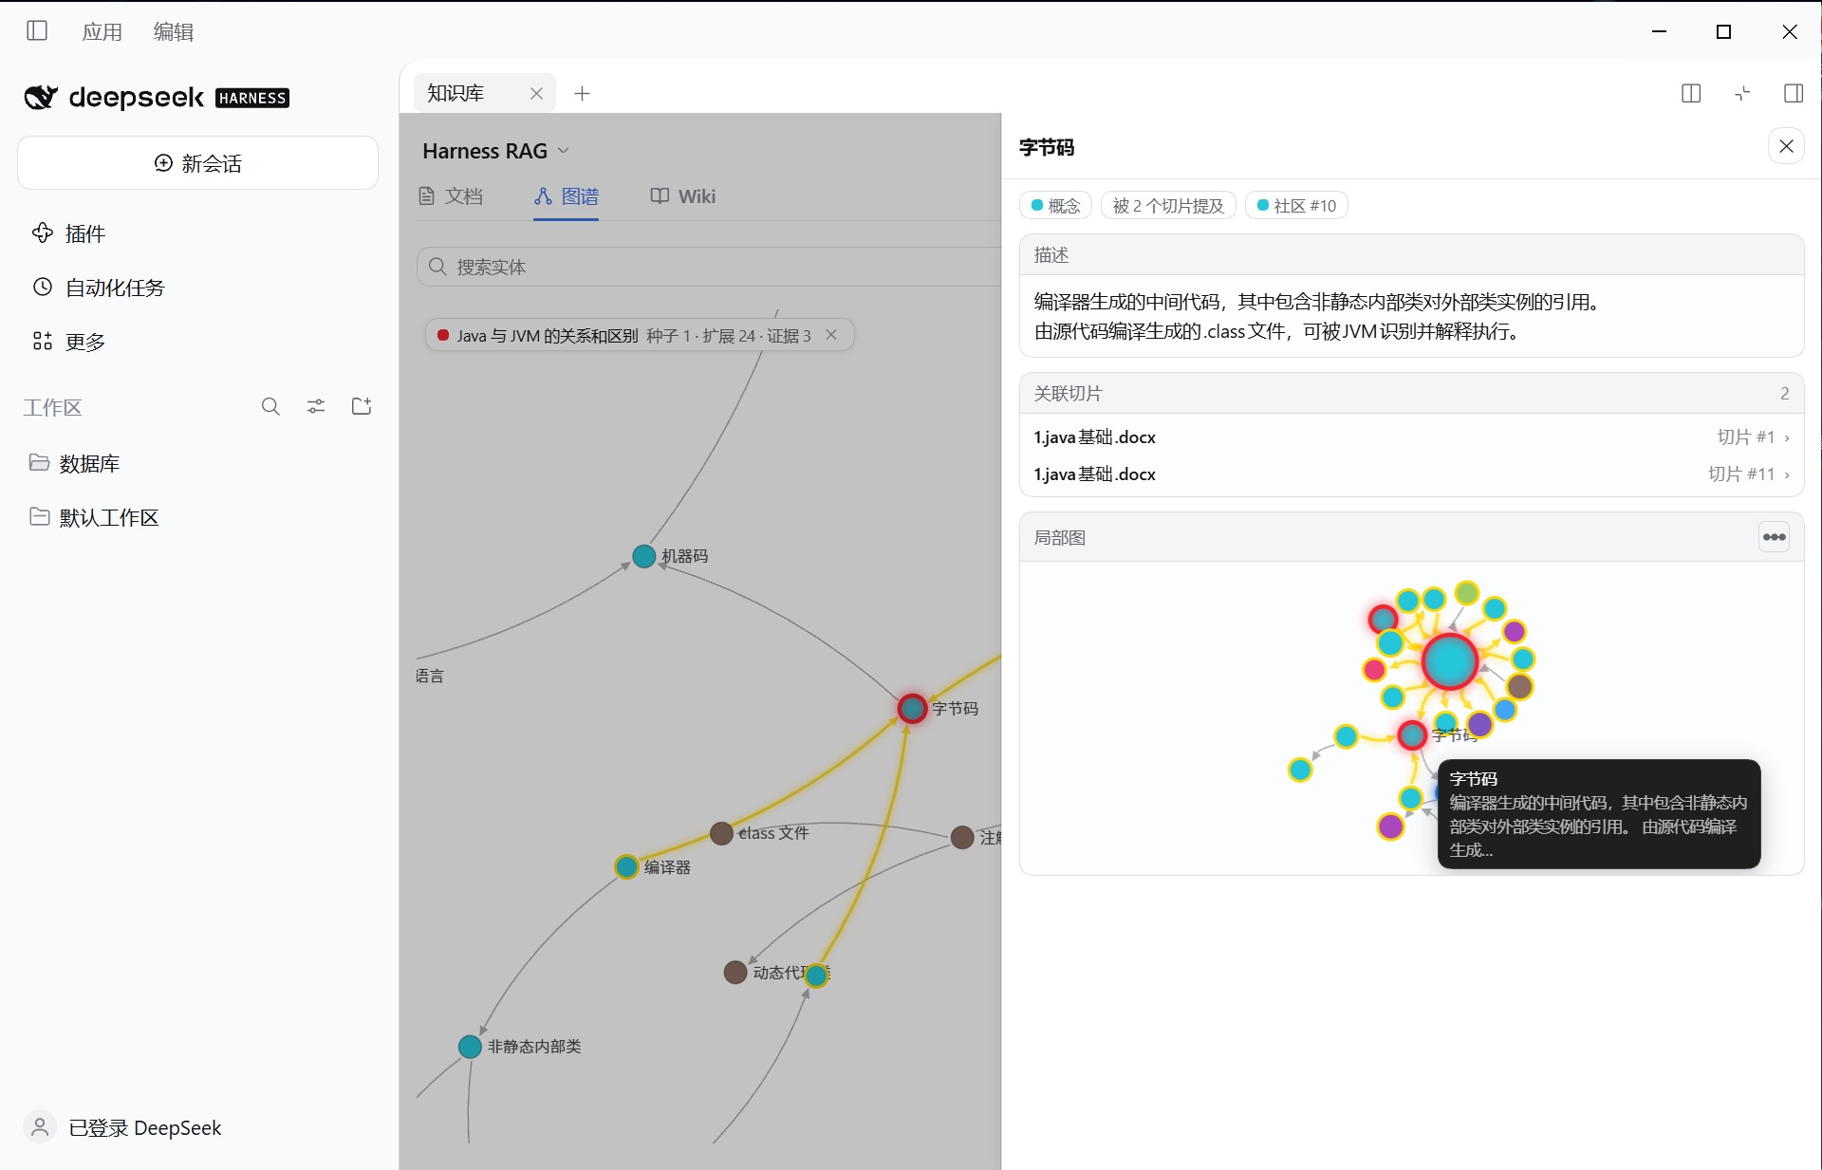Viewport: 1822px width, 1170px height.
Task: Open the 编辑 menu
Action: 174,32
